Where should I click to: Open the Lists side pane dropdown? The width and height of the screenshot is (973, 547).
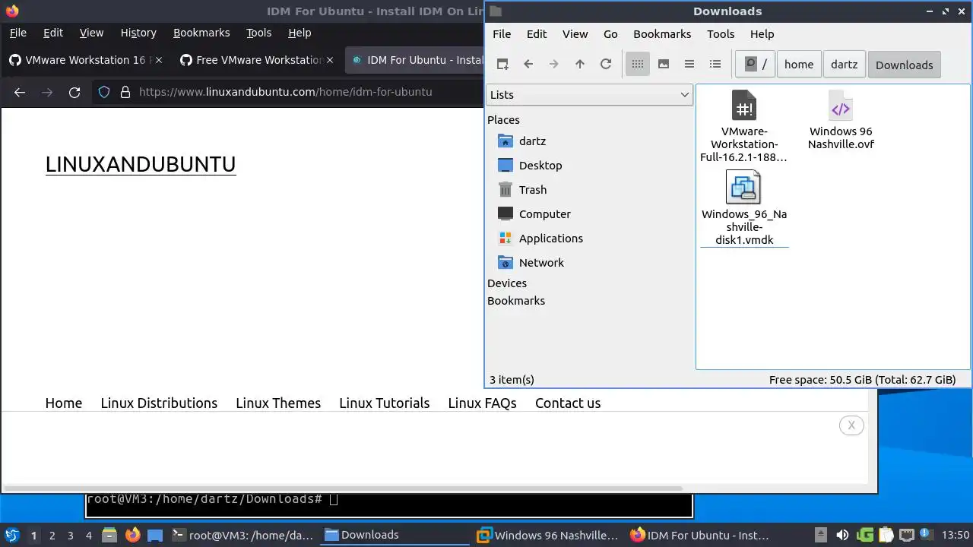pos(589,95)
